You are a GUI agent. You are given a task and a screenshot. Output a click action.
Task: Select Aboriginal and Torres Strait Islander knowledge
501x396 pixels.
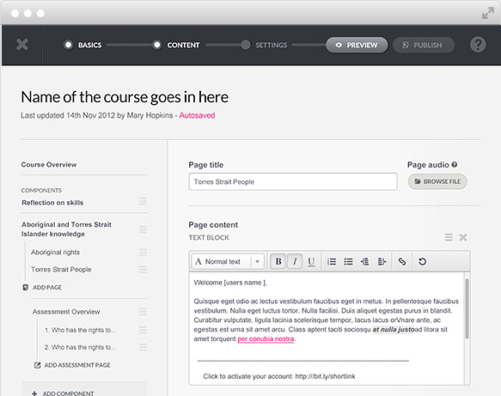pos(66,229)
